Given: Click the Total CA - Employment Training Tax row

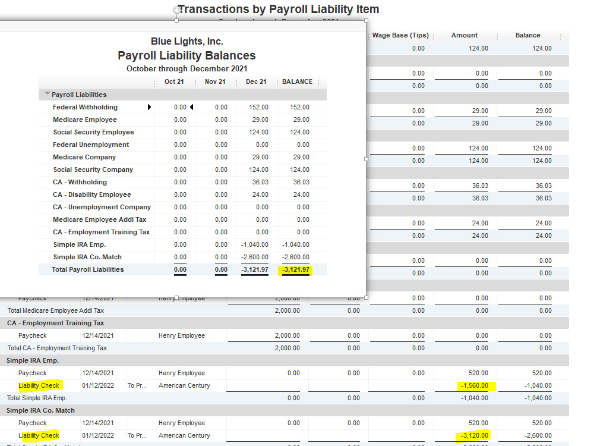Looking at the screenshot, I should (x=284, y=348).
